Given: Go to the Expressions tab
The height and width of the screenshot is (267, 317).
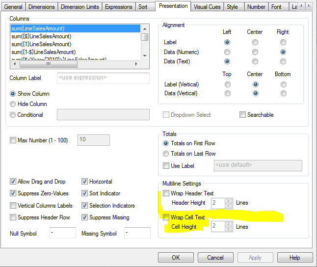Looking at the screenshot, I should pyautogui.click(x=118, y=7).
